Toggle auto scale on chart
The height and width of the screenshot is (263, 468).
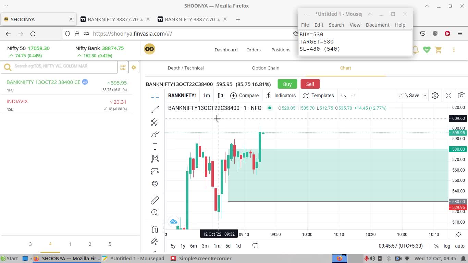point(460,246)
